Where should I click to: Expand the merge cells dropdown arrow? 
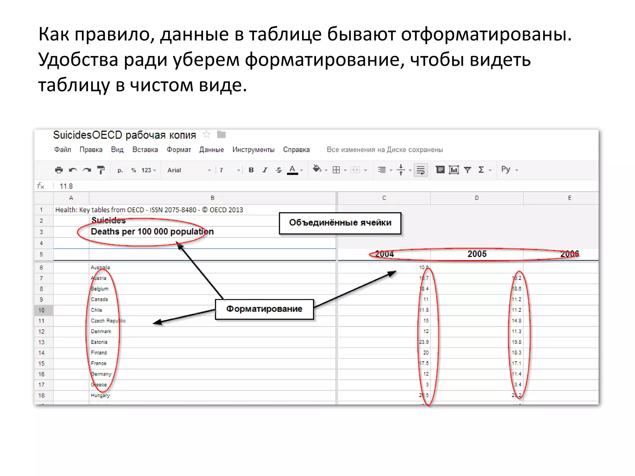(x=366, y=170)
